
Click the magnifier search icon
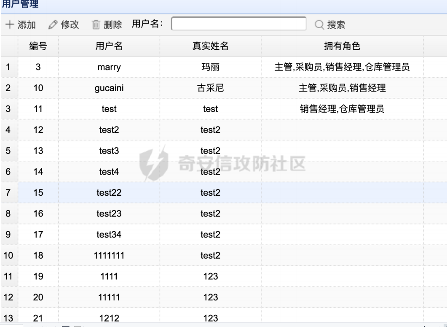[x=319, y=24]
